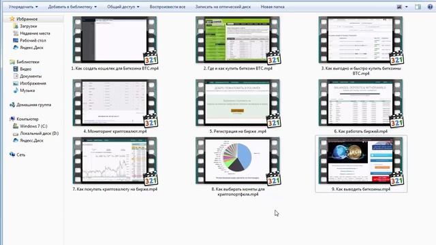This screenshot has height=245, width=436.
Task: Click file name 6. Как работать биржей.mp4
Action: point(361,131)
